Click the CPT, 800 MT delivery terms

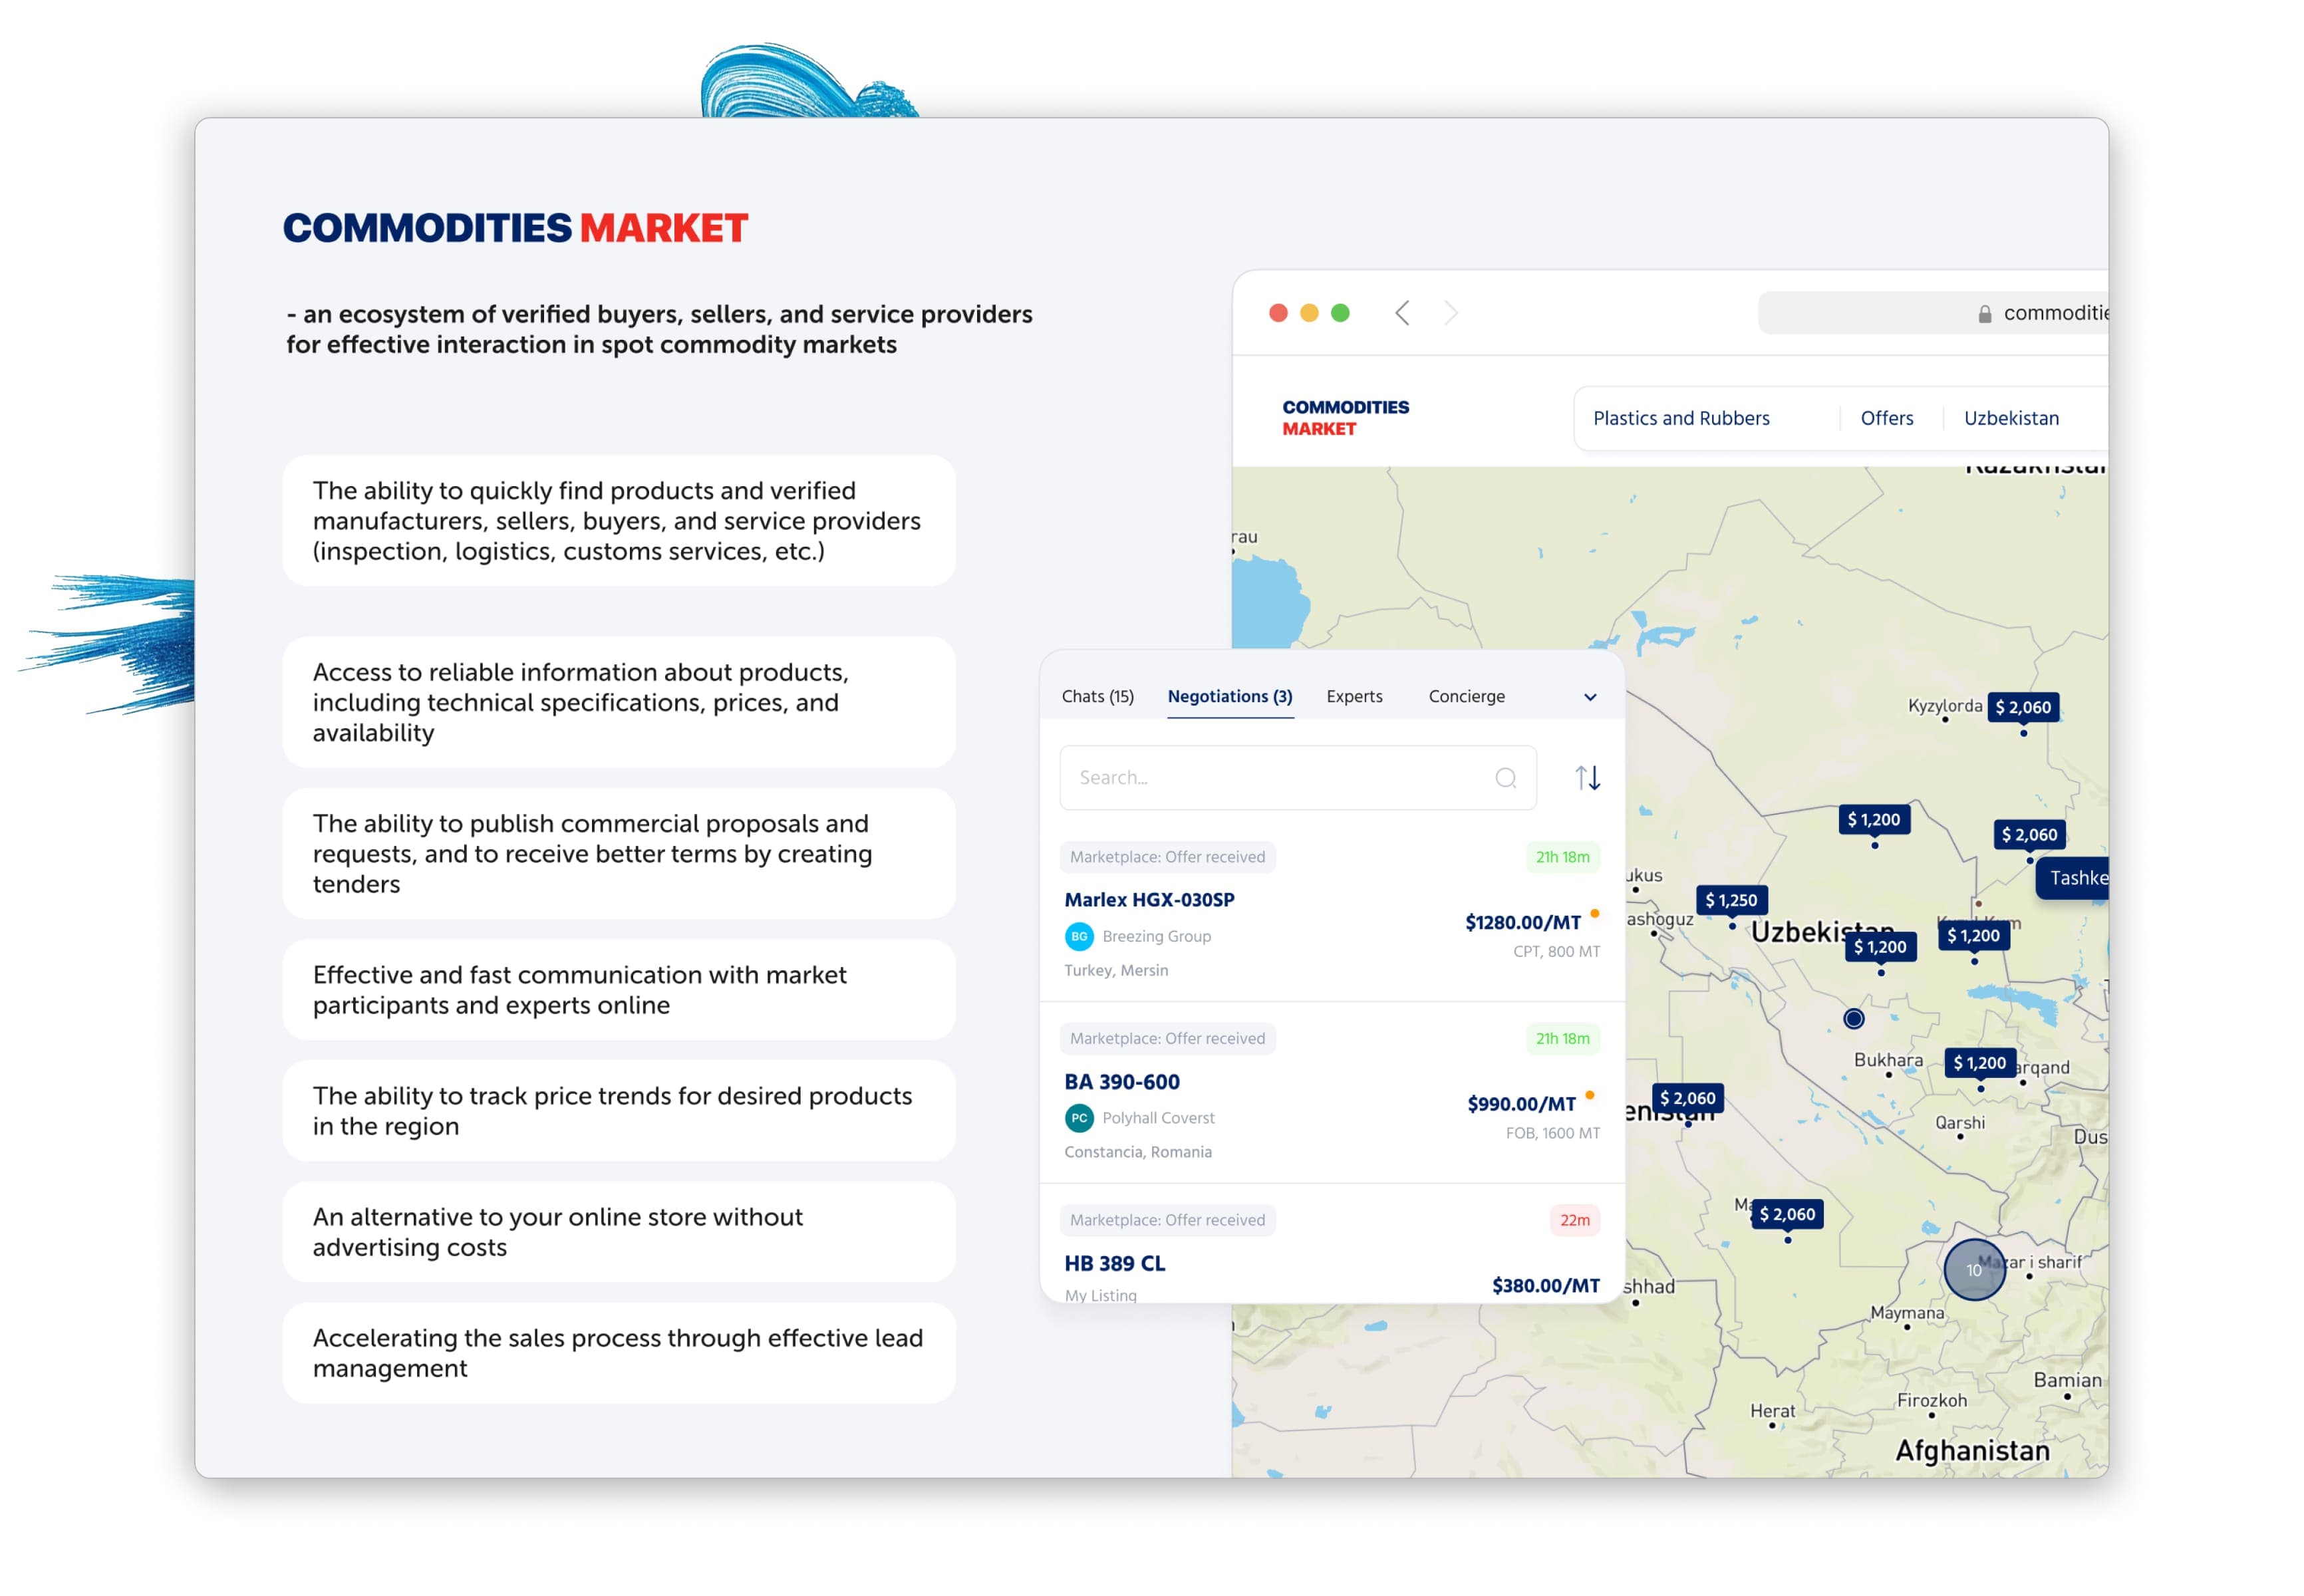(1556, 952)
